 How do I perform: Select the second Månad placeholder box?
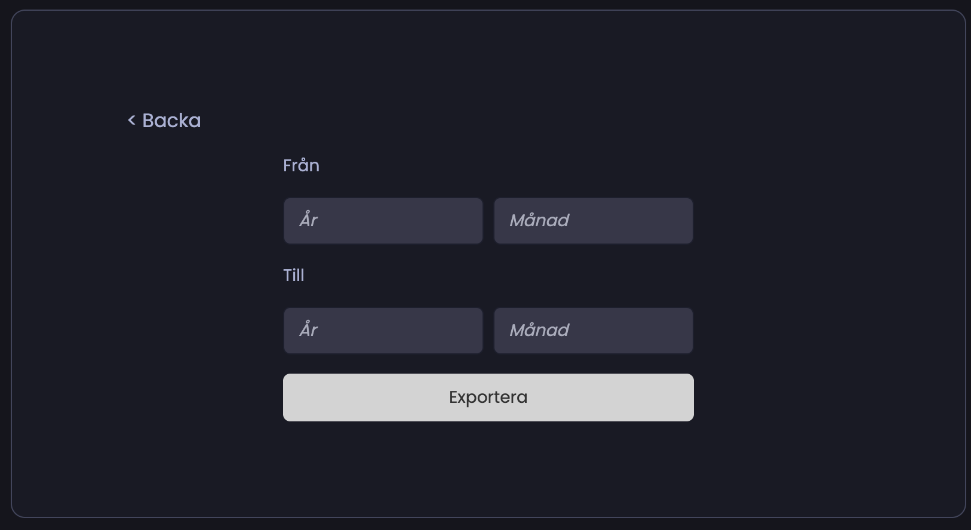[x=593, y=331]
